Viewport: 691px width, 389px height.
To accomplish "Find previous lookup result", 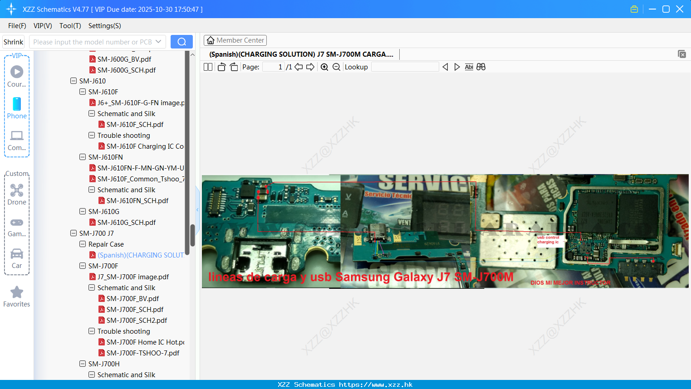I will 445,67.
